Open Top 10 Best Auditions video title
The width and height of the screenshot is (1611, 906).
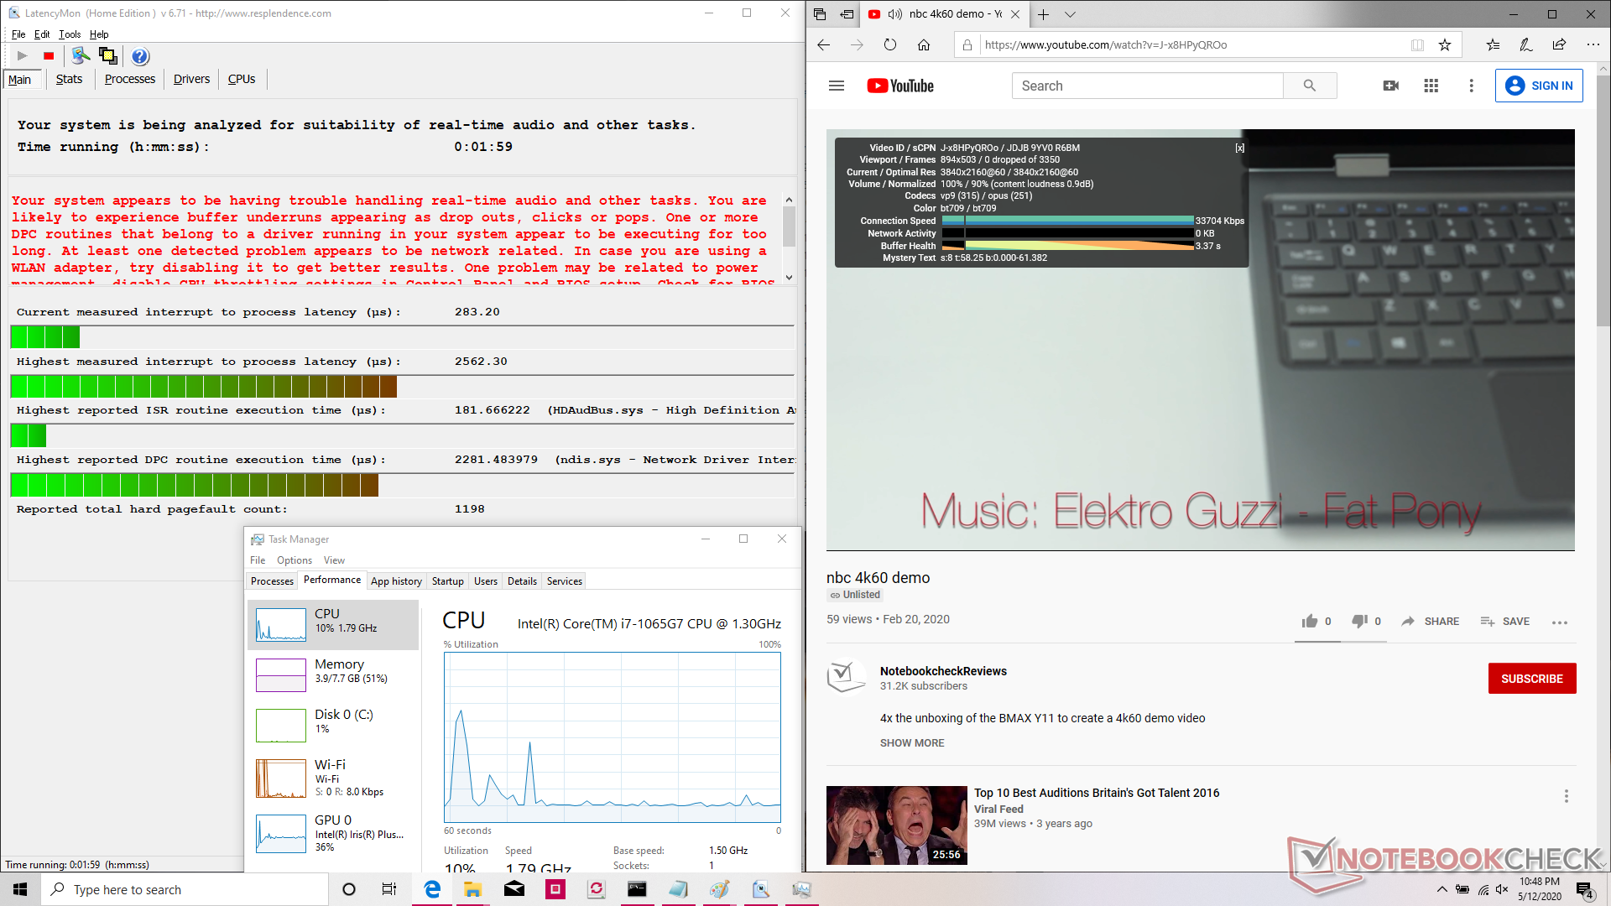(x=1097, y=793)
